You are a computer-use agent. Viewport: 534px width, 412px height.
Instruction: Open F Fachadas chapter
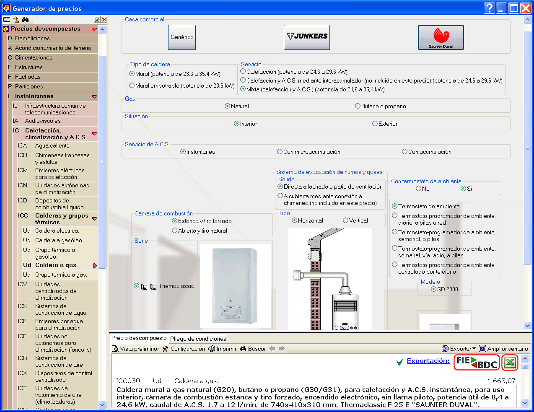pyautogui.click(x=52, y=77)
